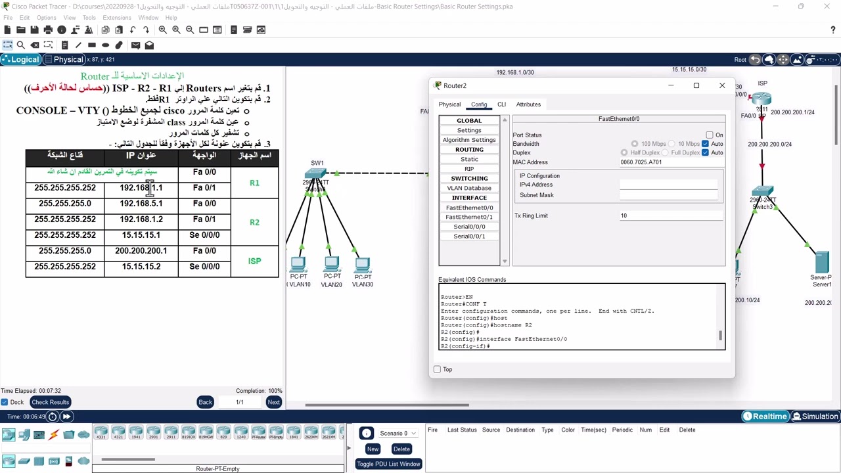Choose the Inspect magnifier tool
This screenshot has height=473, width=841.
[21, 45]
